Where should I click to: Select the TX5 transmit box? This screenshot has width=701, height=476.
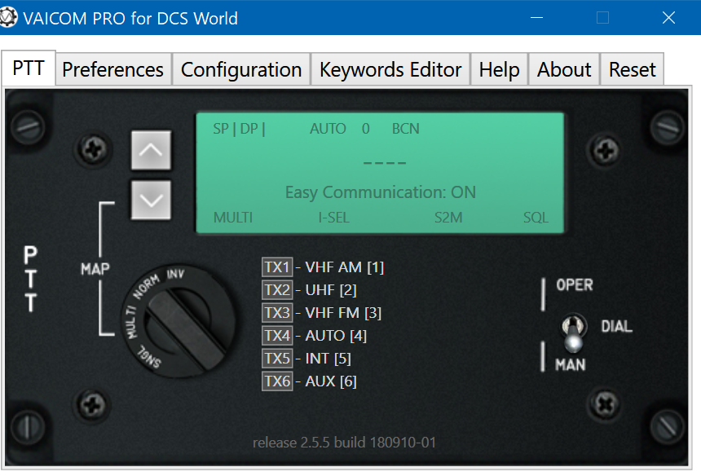tap(277, 359)
